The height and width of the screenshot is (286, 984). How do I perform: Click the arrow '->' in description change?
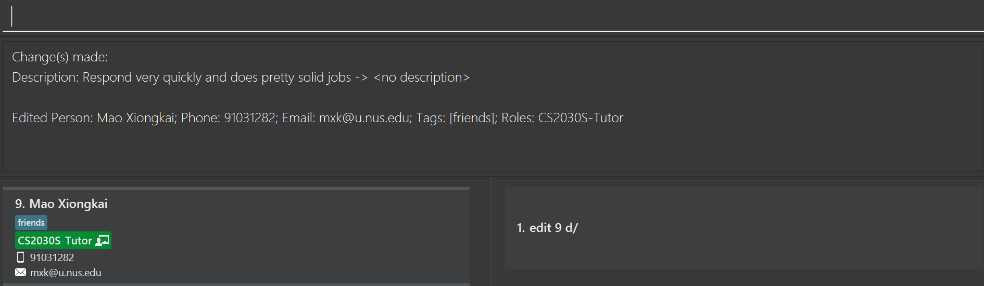[362, 77]
